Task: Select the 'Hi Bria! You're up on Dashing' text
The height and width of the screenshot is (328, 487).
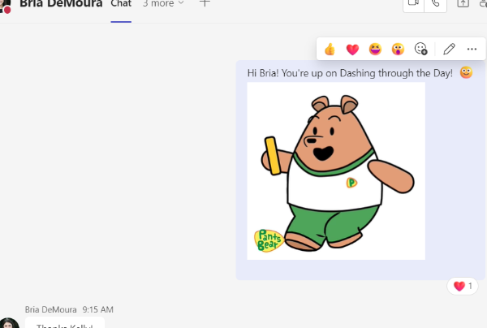Action: (350, 73)
